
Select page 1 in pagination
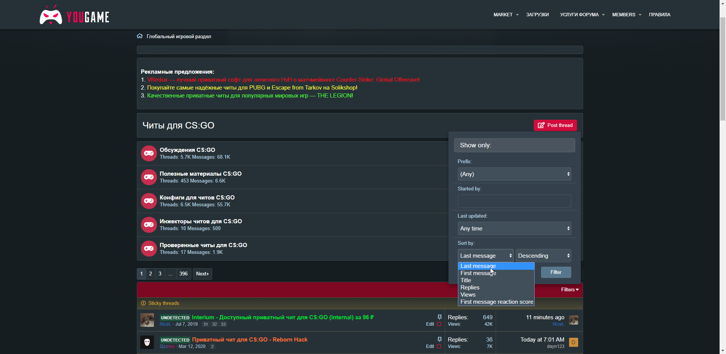[x=141, y=274]
